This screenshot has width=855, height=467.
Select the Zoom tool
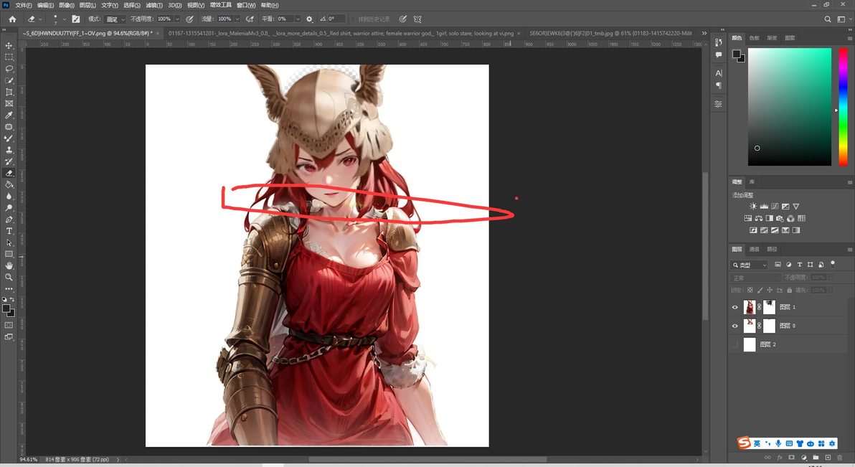point(9,277)
